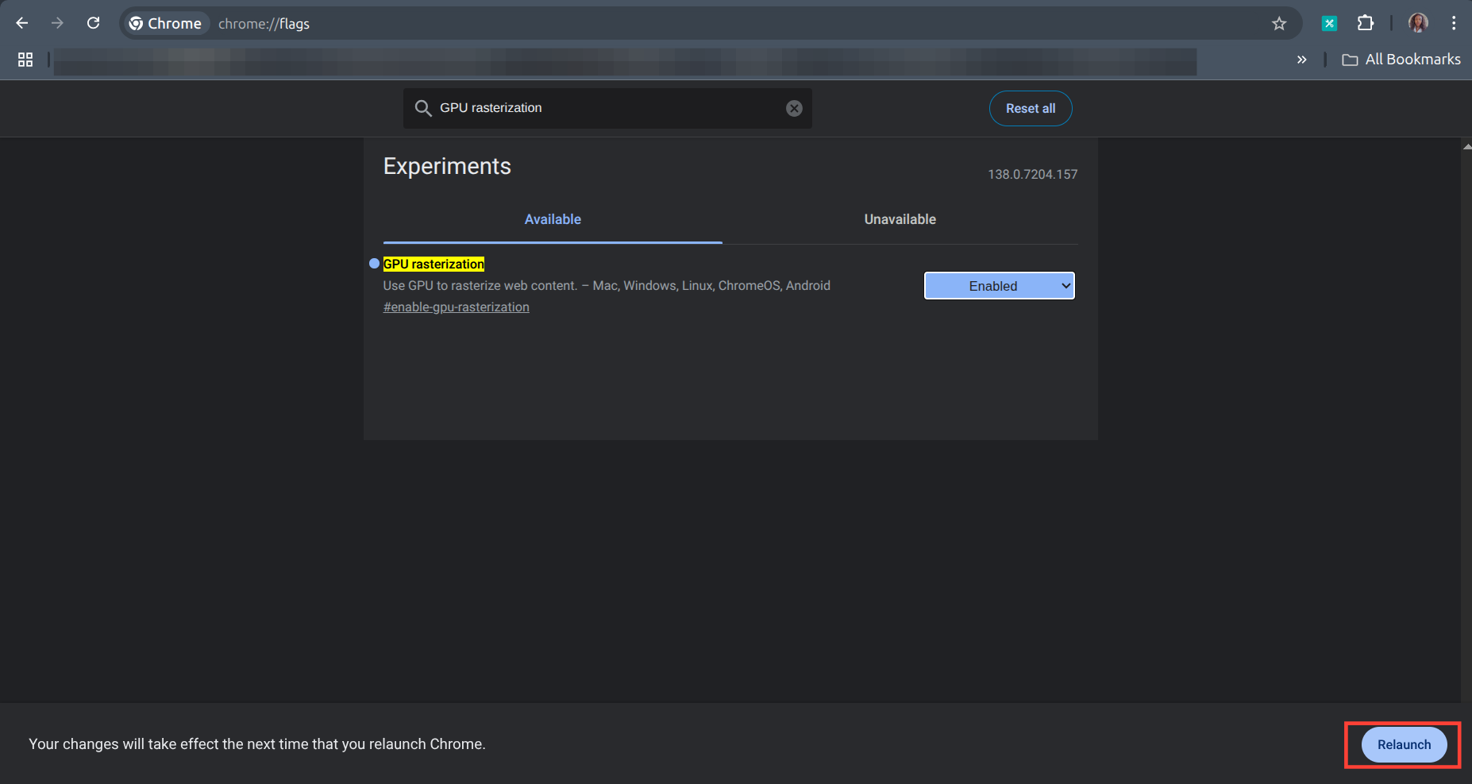
Task: Click the browser back arrow
Action: point(22,23)
